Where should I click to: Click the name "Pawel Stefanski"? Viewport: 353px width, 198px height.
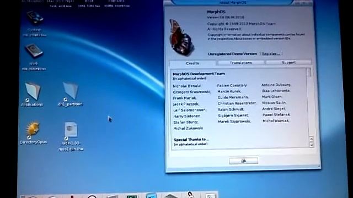pyautogui.click(x=277, y=115)
